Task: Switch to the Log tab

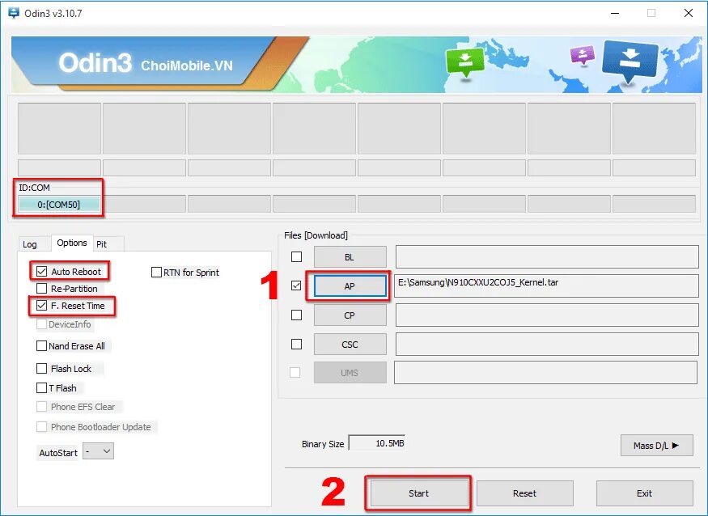Action: pos(30,244)
